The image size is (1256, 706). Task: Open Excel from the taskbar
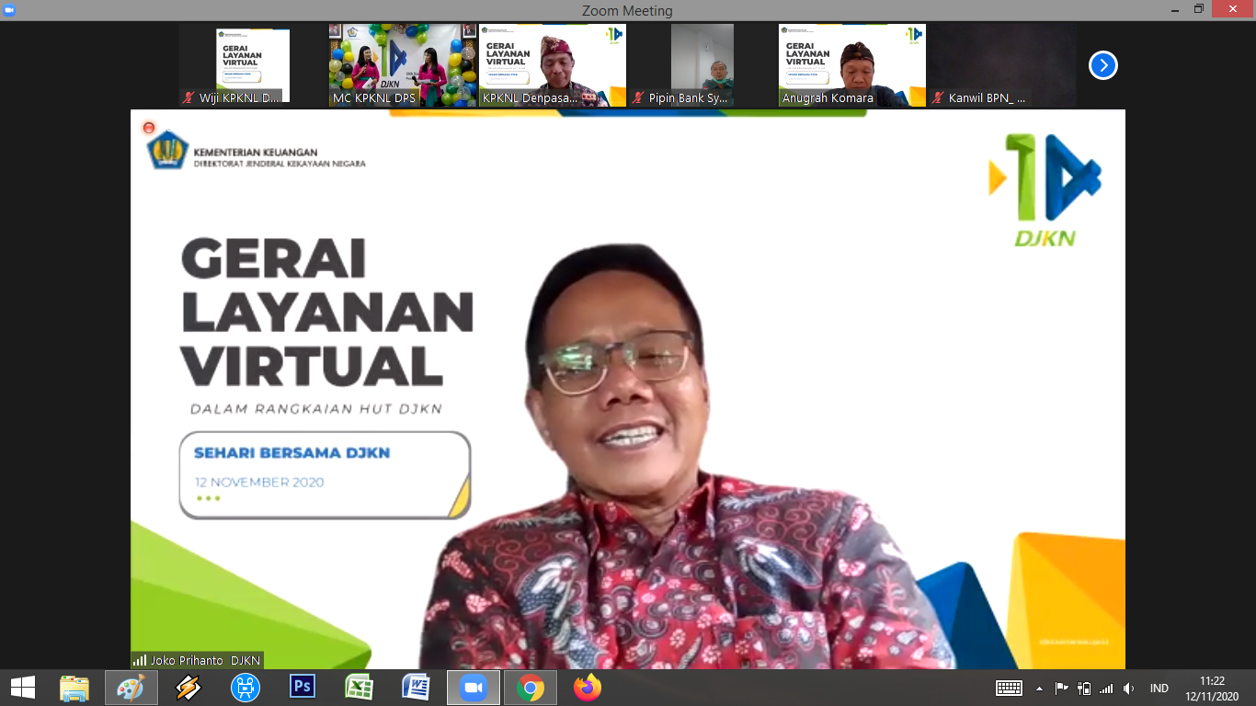coord(360,688)
